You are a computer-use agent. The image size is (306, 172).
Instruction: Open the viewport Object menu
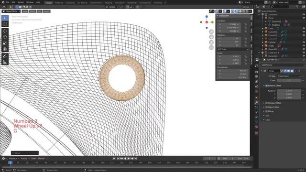pyautogui.click(x=46, y=11)
